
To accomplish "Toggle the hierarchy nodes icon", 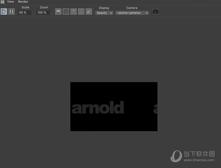I will click(x=74, y=11).
